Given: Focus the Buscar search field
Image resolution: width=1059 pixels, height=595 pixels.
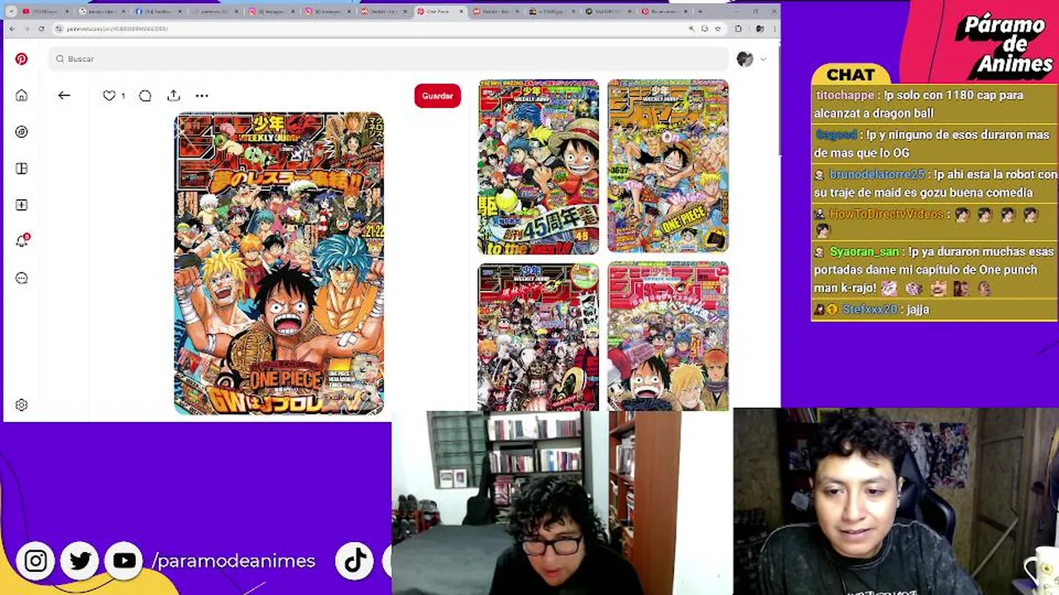Looking at the screenshot, I should [389, 59].
